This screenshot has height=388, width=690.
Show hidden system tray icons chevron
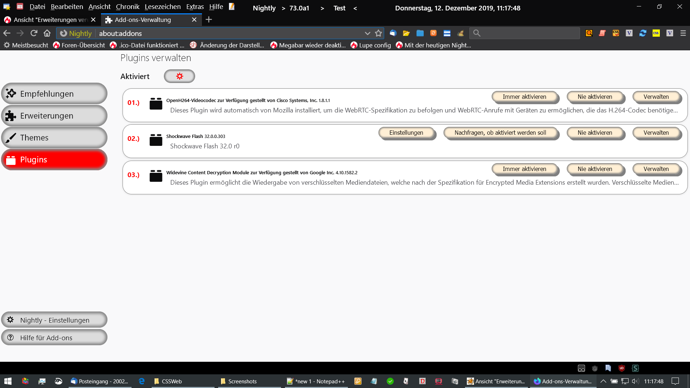pos(603,381)
